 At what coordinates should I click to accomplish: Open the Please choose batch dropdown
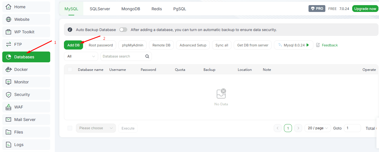pyautogui.click(x=96, y=128)
